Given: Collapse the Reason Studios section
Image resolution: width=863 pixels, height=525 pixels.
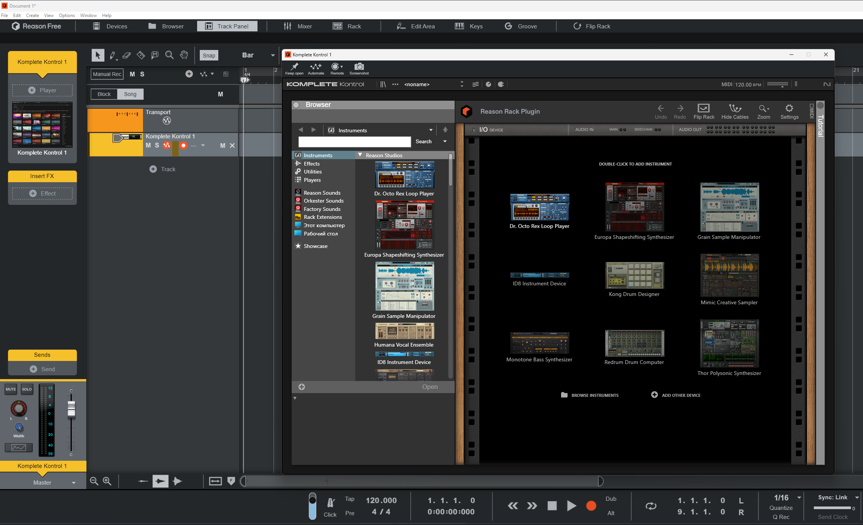Looking at the screenshot, I should [x=360, y=155].
